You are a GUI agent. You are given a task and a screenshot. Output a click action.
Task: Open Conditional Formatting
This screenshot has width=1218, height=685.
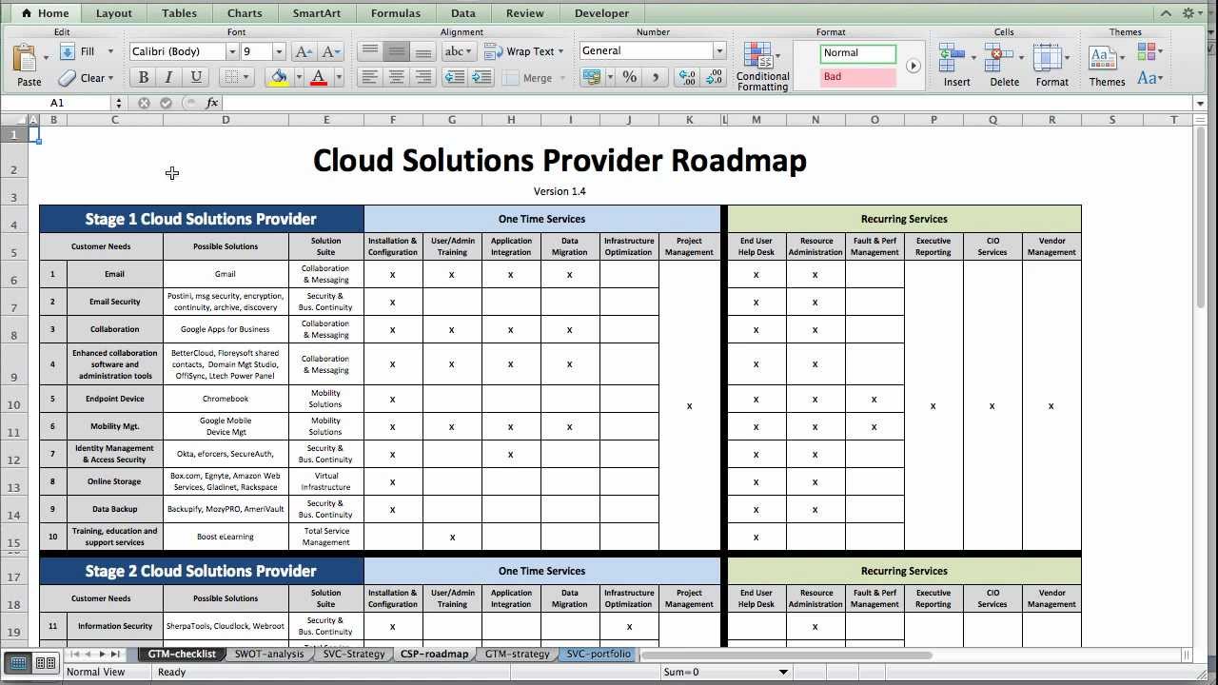tap(762, 67)
